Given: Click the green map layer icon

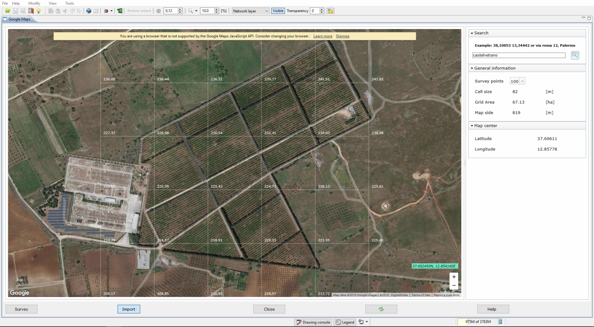Looking at the screenshot, I should (120, 11).
